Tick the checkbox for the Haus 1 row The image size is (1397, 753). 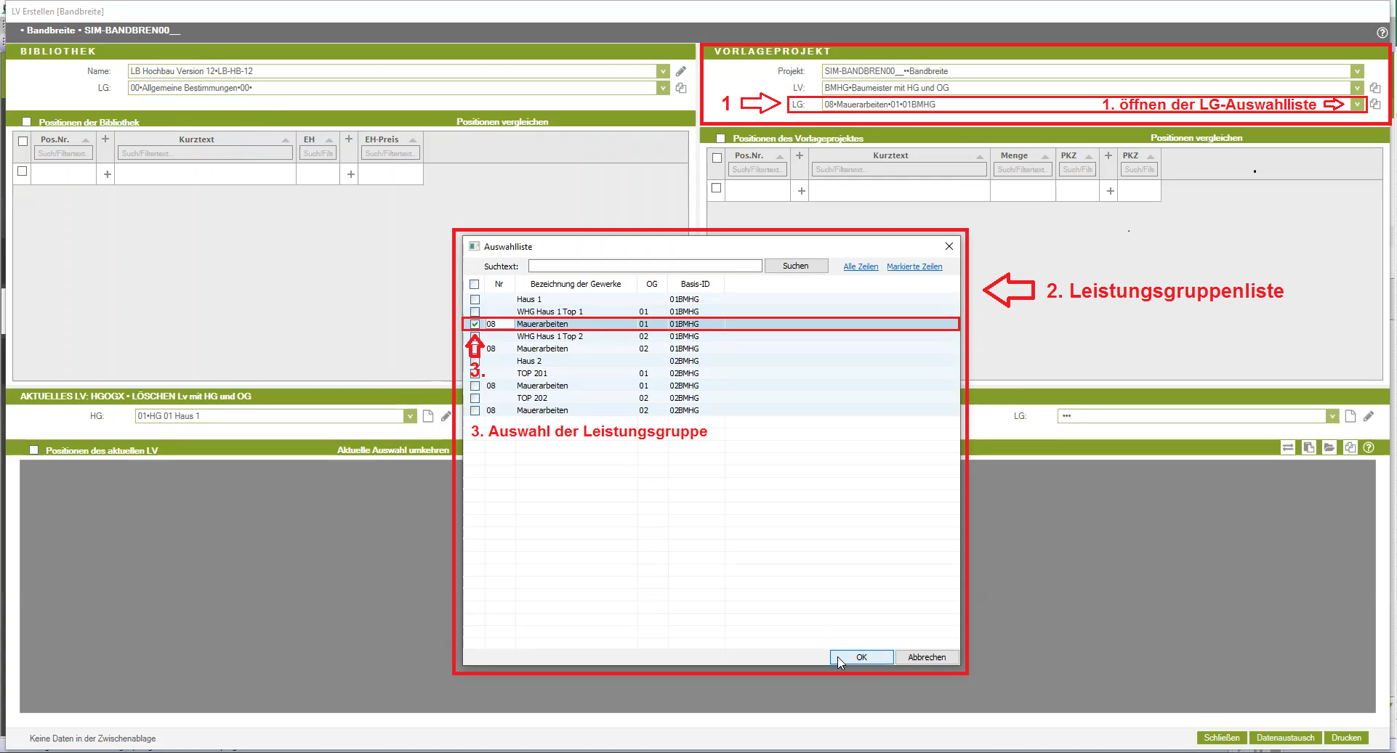pyautogui.click(x=475, y=299)
